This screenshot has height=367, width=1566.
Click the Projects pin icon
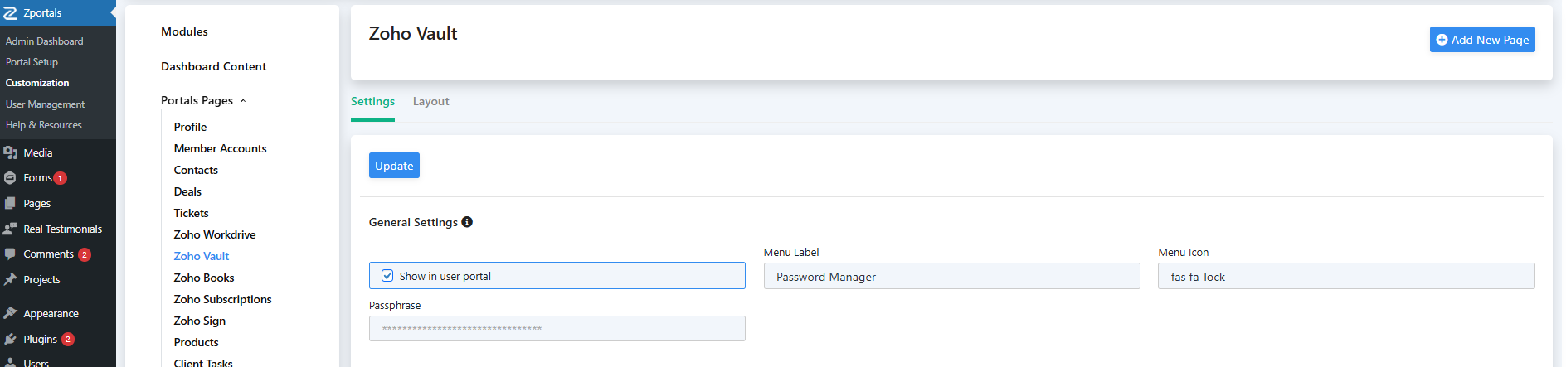coord(10,280)
